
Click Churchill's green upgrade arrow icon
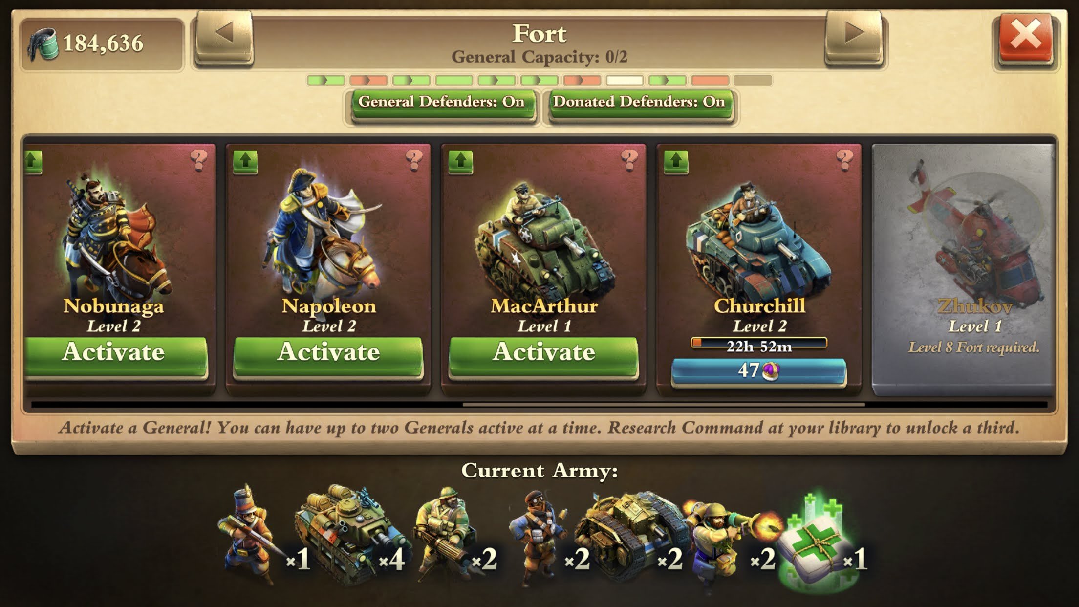[x=676, y=161]
